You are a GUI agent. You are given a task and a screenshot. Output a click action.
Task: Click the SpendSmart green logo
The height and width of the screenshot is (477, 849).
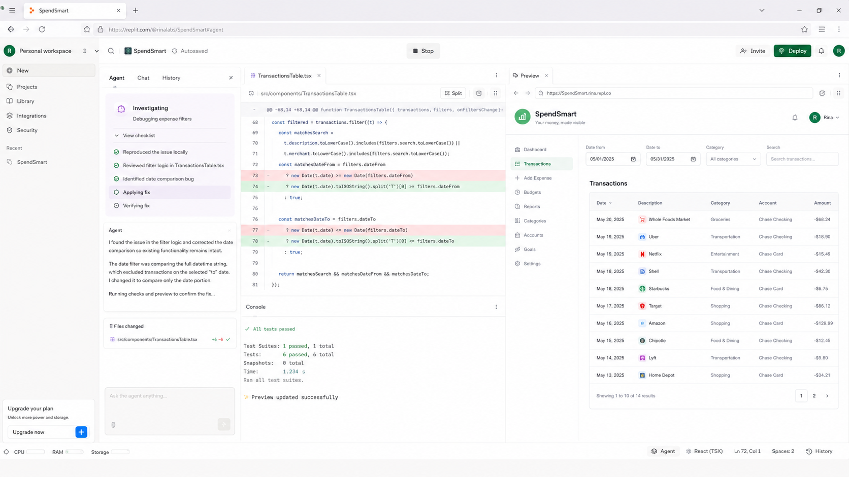point(522,117)
